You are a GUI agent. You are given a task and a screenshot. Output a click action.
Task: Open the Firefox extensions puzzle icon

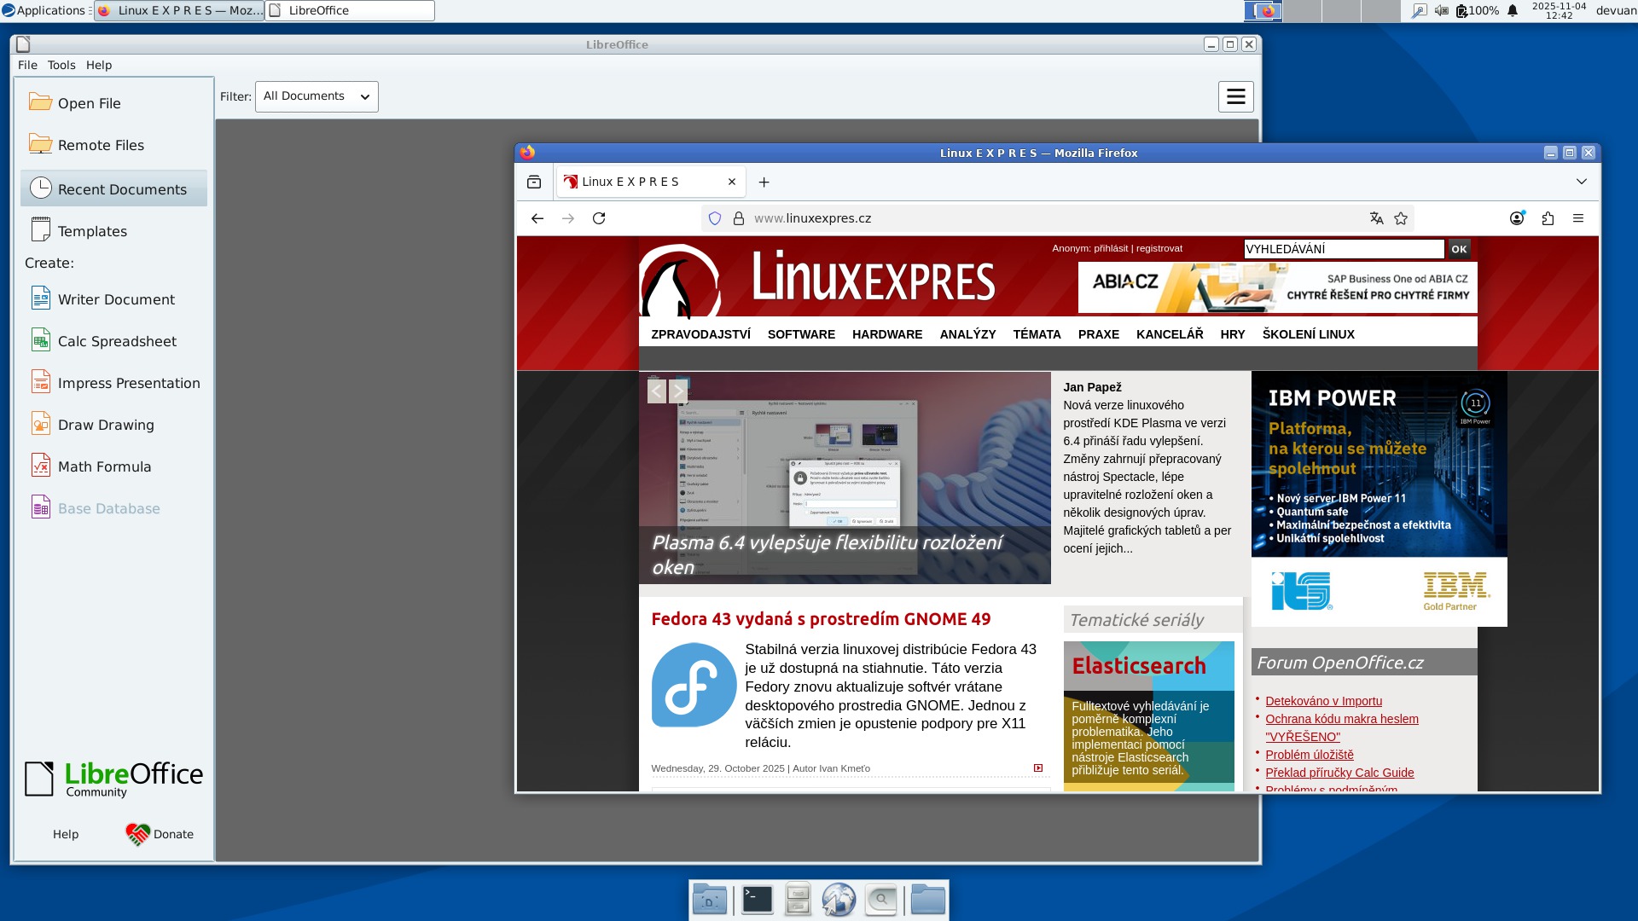coord(1548,218)
